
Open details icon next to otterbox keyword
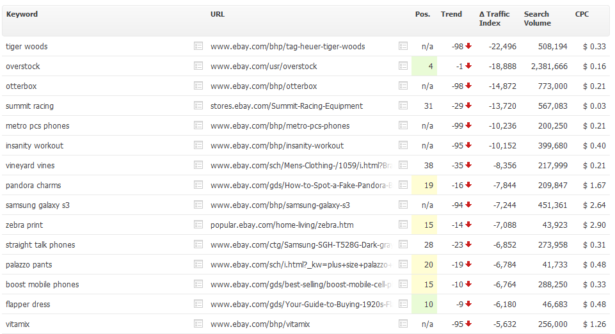(x=198, y=86)
